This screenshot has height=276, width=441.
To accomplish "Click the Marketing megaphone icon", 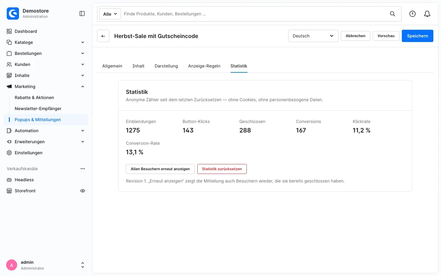I will pos(9,86).
